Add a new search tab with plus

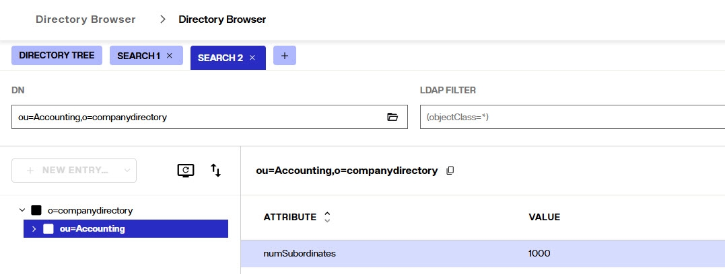click(284, 55)
